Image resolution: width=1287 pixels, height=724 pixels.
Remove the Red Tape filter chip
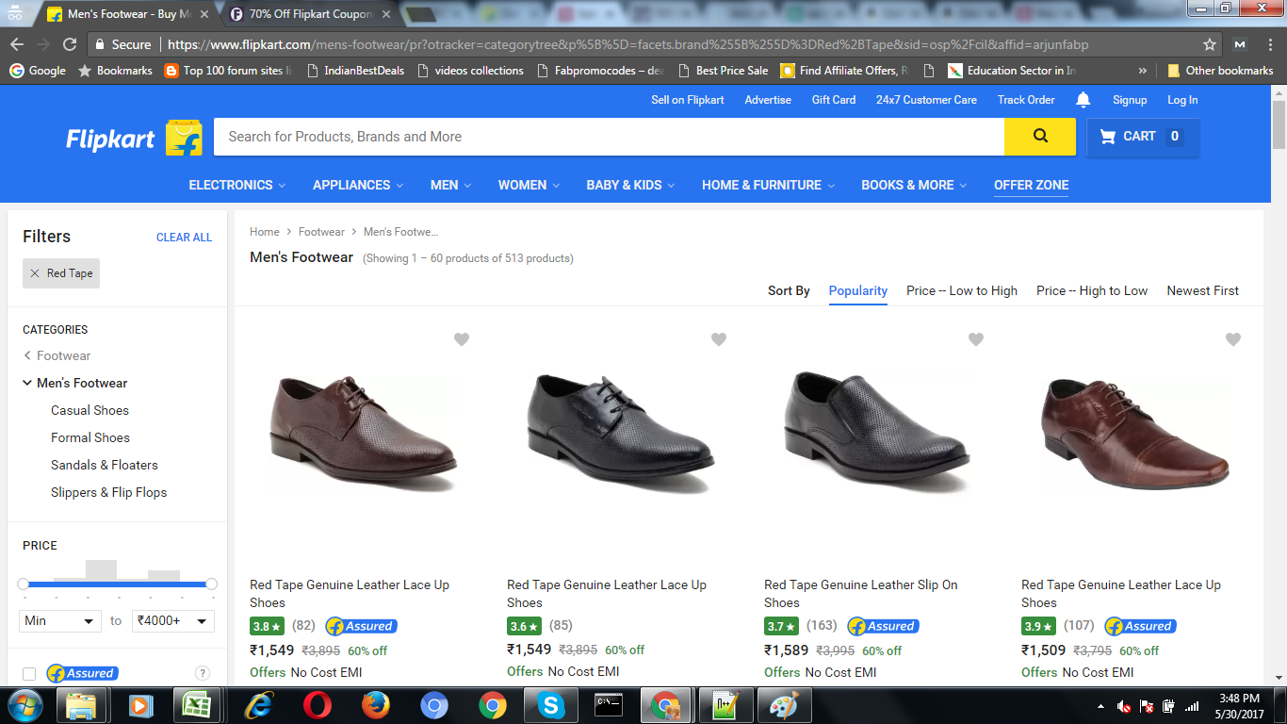coord(35,273)
